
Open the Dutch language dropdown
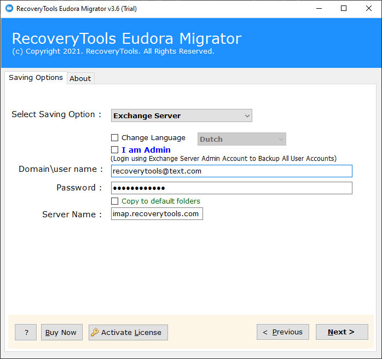click(242, 139)
